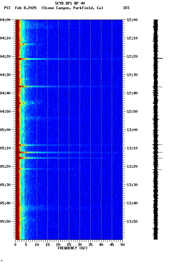Click the frequency axis tick label 10
This screenshot has height=264, width=169.
(37, 245)
